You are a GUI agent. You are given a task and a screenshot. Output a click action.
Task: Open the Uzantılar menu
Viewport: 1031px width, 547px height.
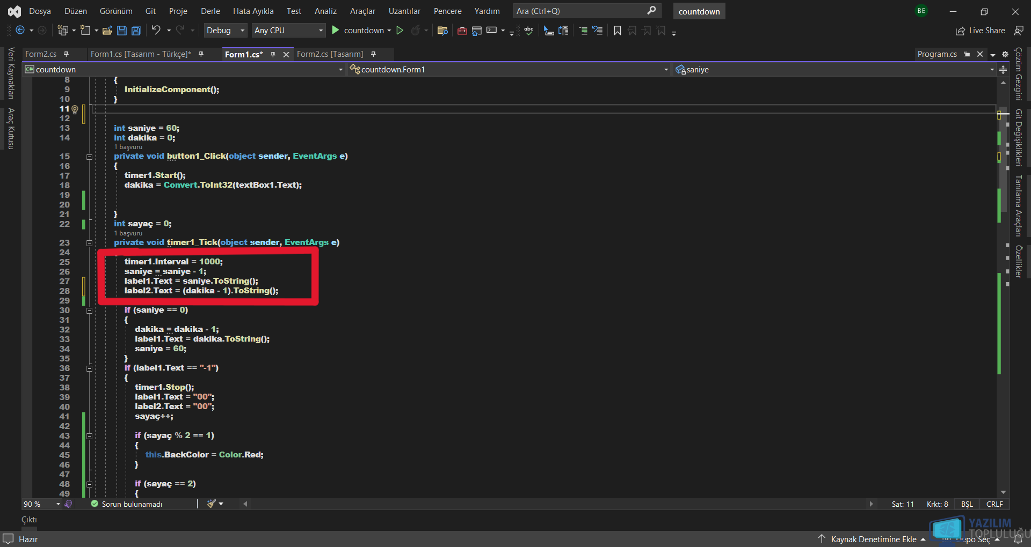pos(404,11)
